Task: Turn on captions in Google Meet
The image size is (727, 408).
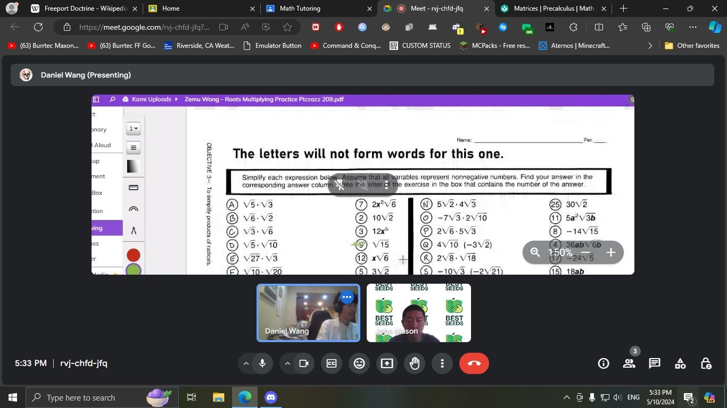Action: [x=331, y=363]
